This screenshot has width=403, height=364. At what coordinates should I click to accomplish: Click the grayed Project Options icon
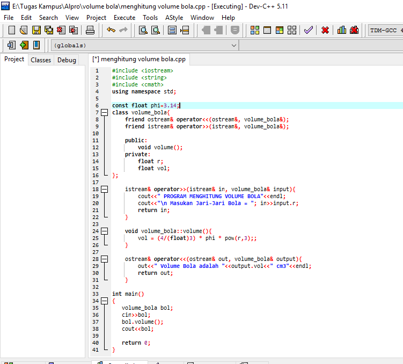[x=235, y=30]
